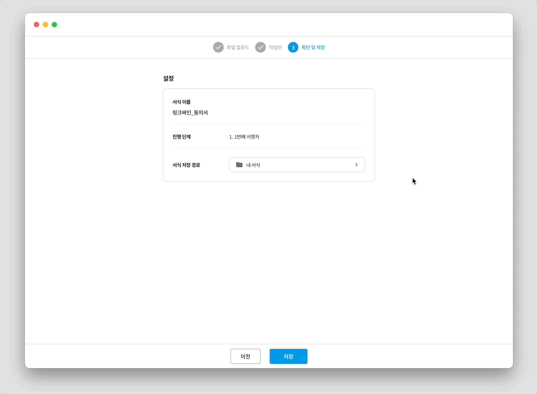Click the 1. 1번째 서명자 text
Viewport: 537px width, 394px height.
coord(244,137)
